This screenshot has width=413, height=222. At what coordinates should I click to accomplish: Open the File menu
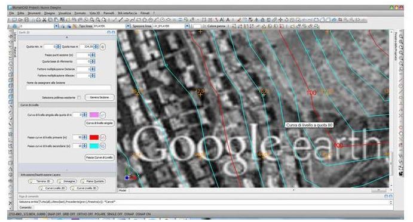tap(11, 13)
